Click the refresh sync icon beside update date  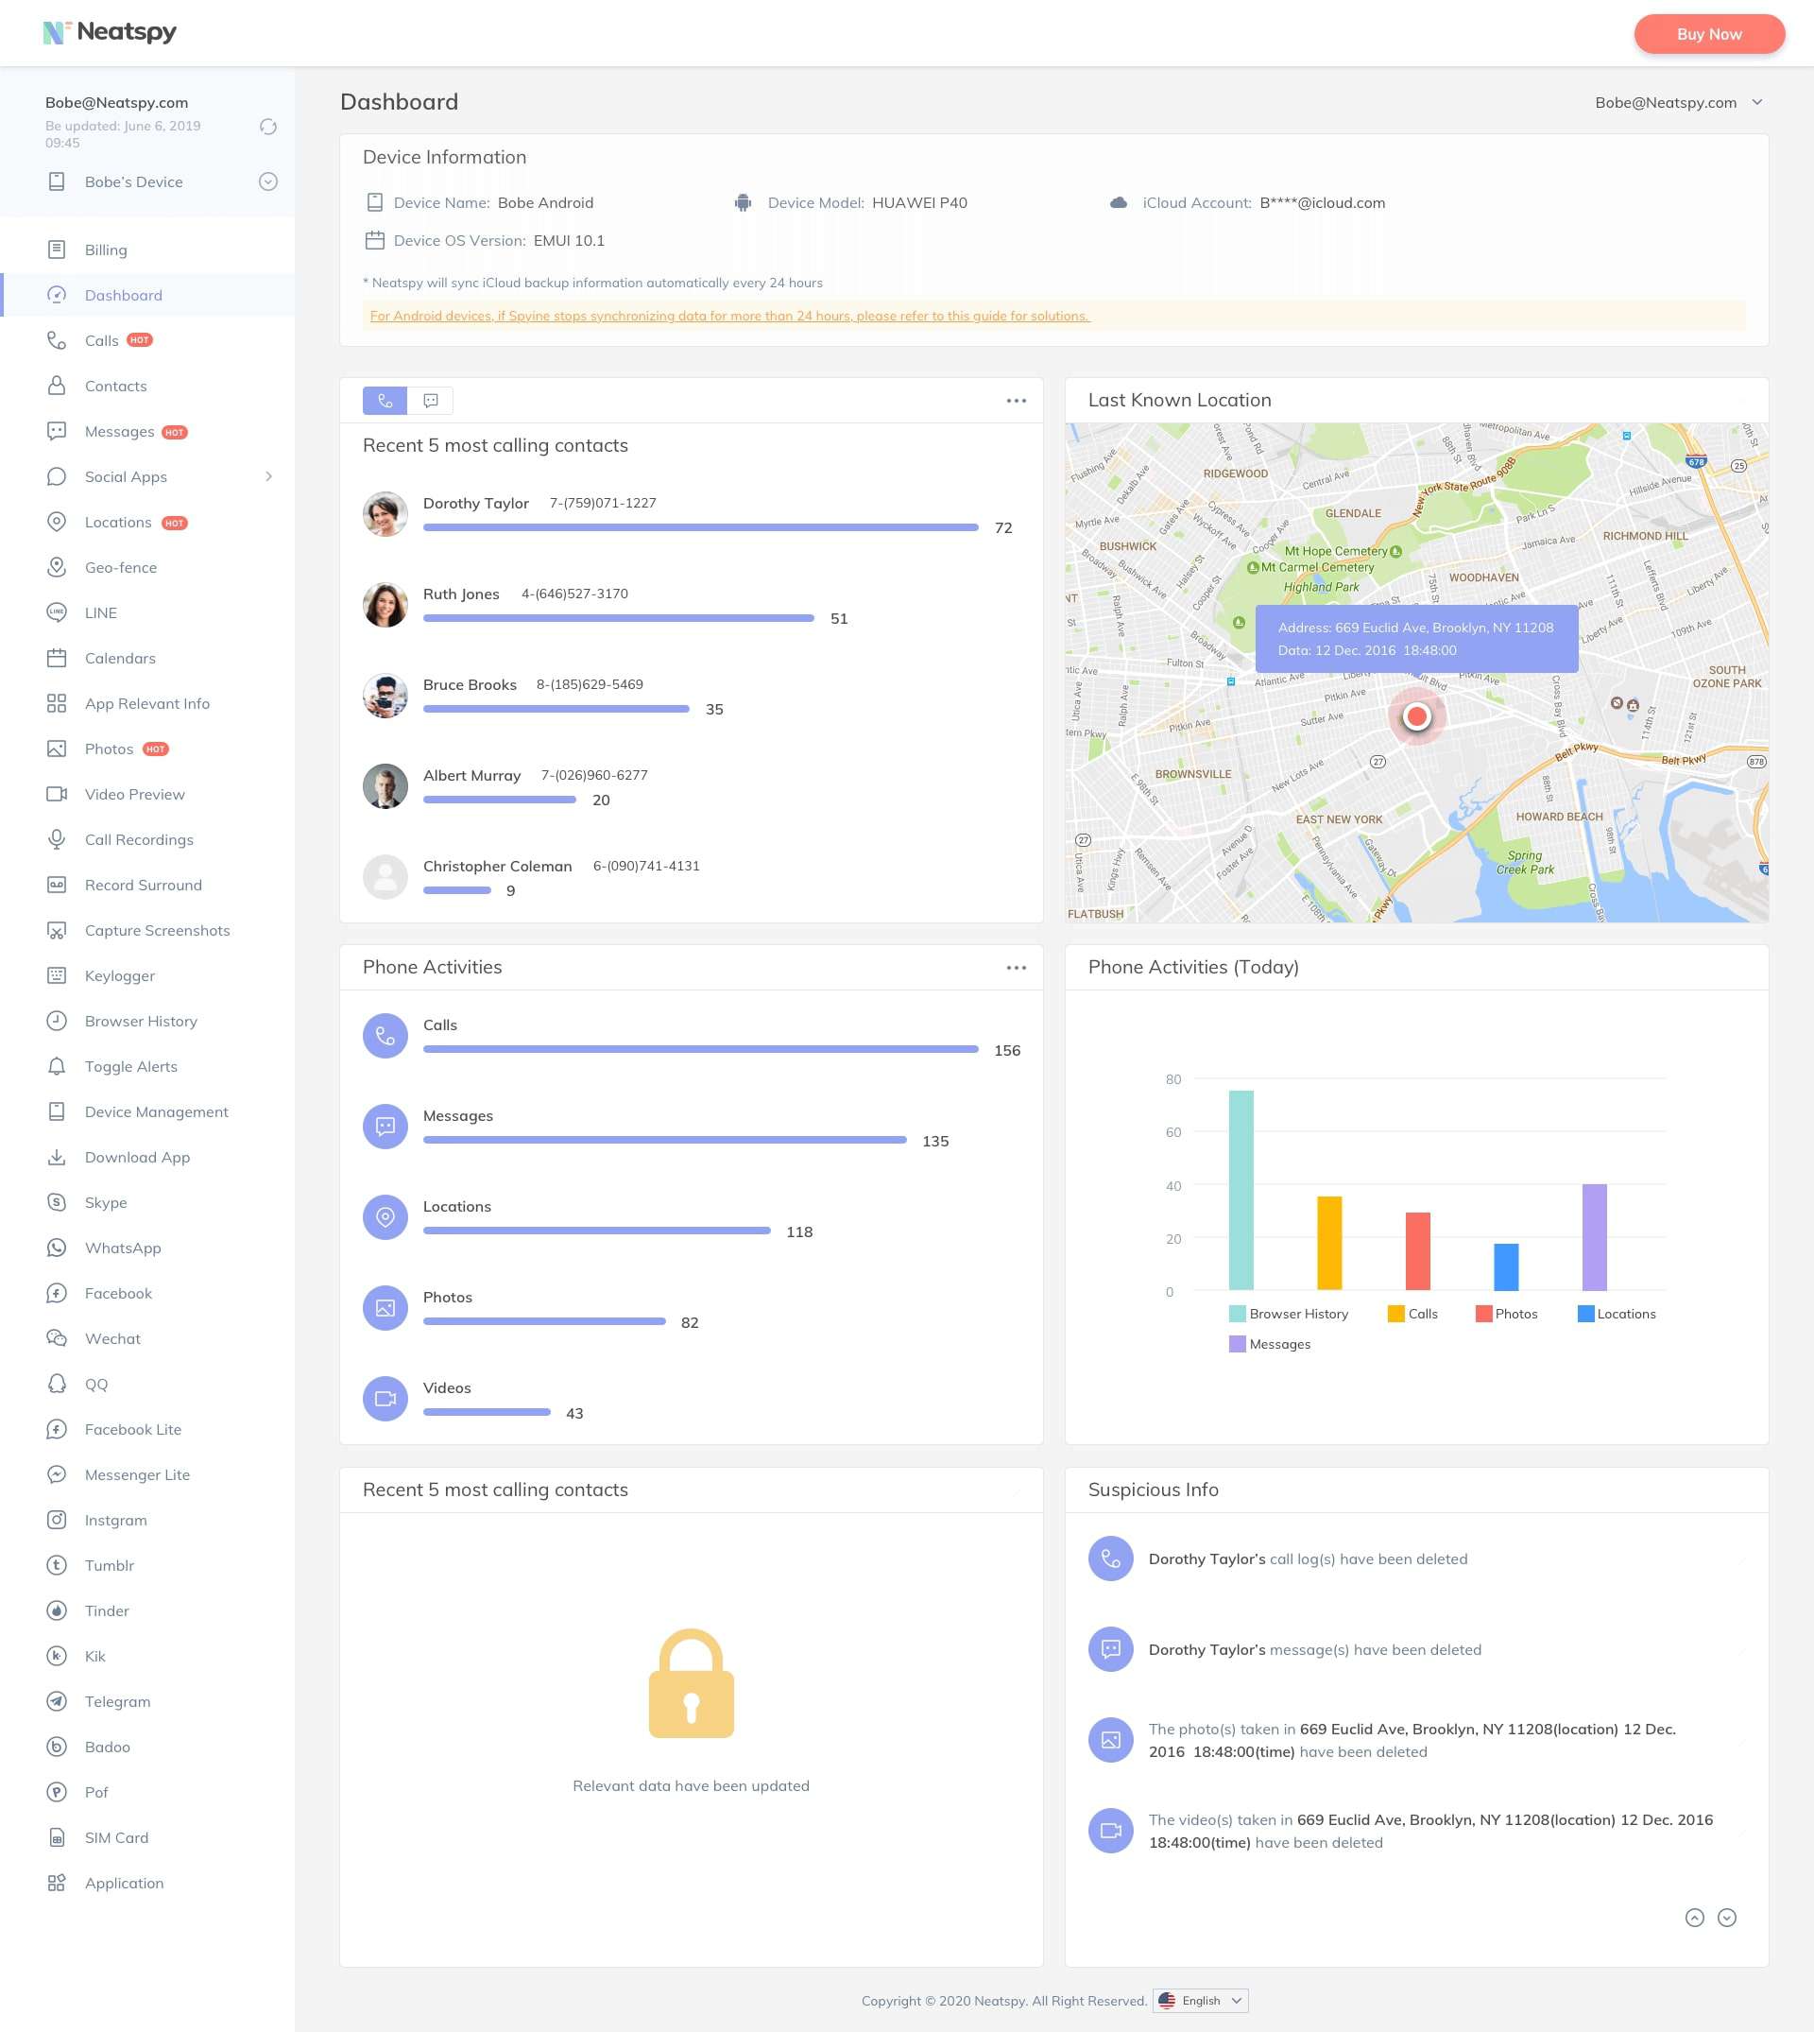coord(267,127)
